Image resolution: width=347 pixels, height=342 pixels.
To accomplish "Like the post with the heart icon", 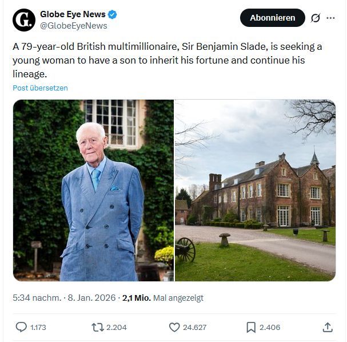I will (x=174, y=327).
